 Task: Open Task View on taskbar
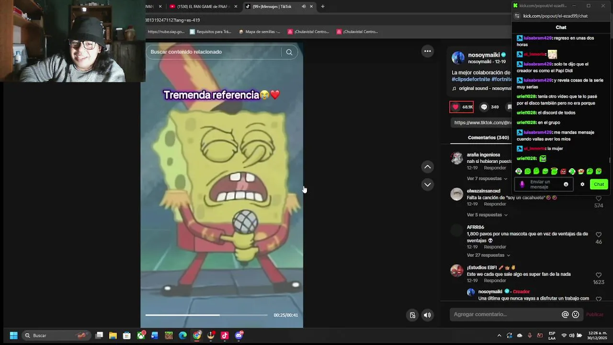(99, 335)
